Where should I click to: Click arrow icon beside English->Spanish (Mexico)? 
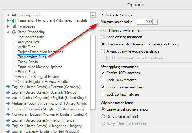coord(8,92)
